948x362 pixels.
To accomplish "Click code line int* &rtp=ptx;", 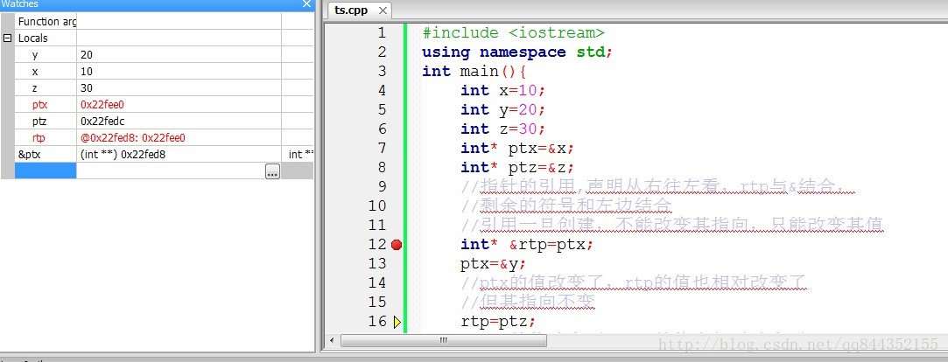I will coord(527,245).
